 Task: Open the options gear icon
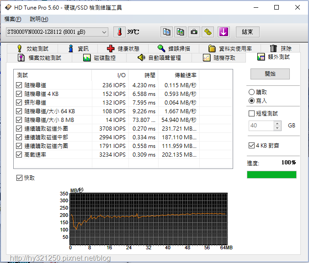pyautogui.click(x=208, y=32)
